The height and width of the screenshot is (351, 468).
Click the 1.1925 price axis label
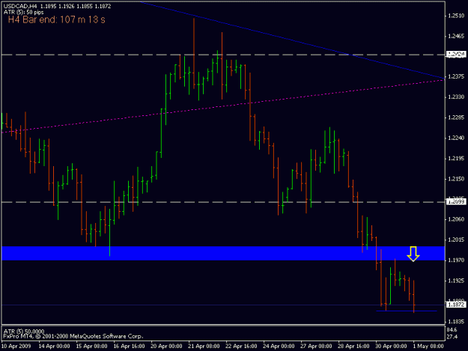click(456, 281)
